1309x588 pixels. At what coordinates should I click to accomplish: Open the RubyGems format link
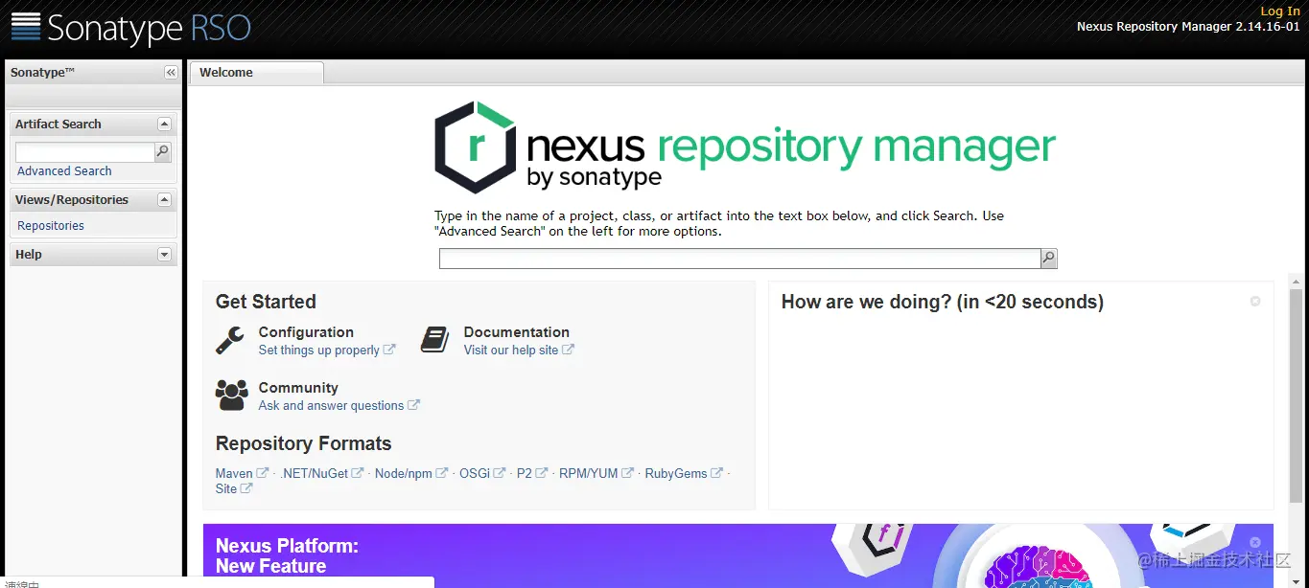tap(676, 473)
